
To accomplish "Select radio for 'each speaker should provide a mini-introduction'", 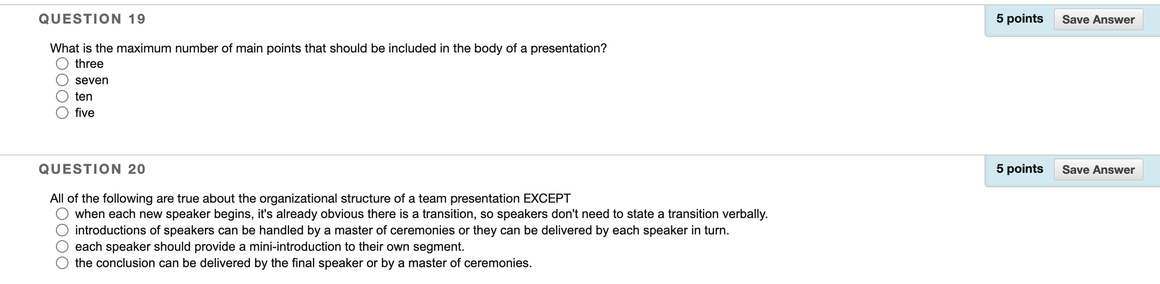I will tap(62, 246).
